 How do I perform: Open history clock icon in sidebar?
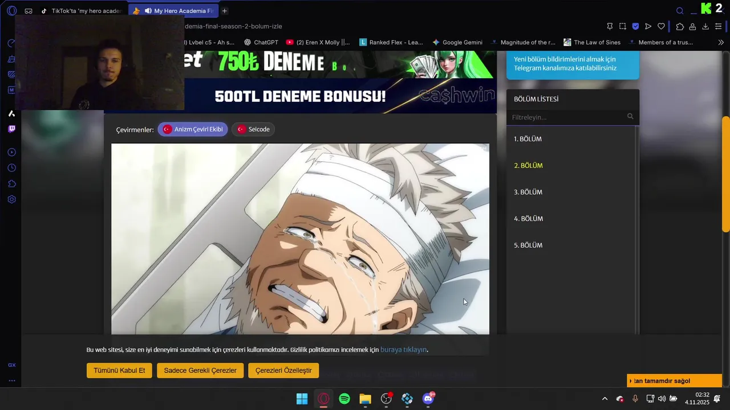11,168
